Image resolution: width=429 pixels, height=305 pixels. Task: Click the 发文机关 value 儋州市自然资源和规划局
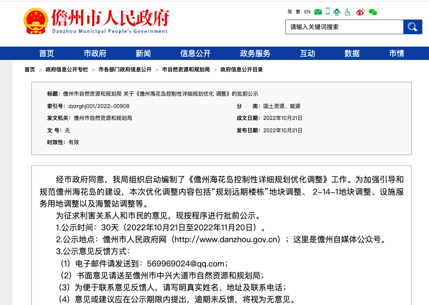(103, 118)
